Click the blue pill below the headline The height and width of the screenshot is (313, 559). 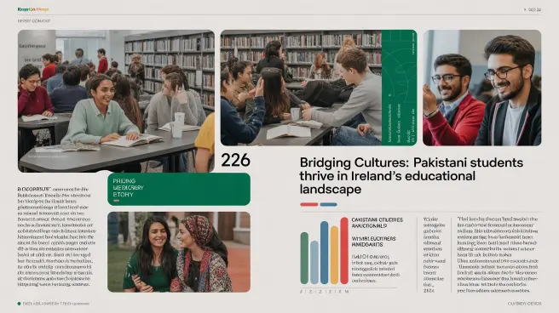point(328,204)
